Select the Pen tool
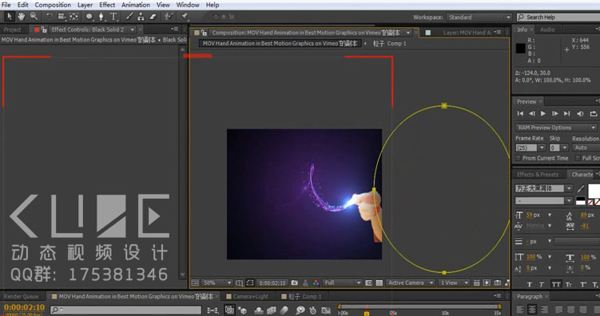This screenshot has width=600, height=316. coord(101,17)
